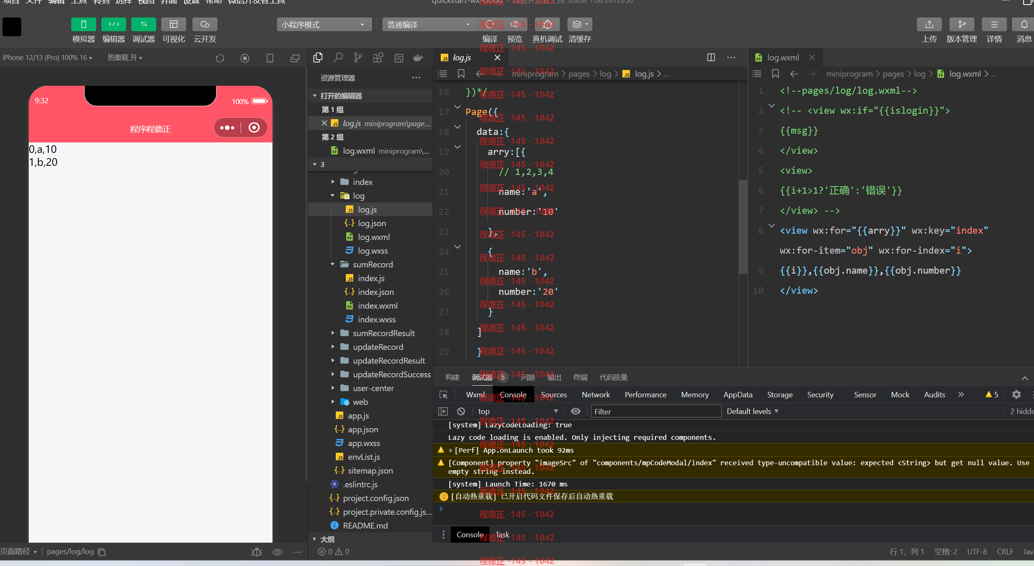1034x566 pixels.
Task: Toggle the Debugger panel button
Action: click(144, 25)
